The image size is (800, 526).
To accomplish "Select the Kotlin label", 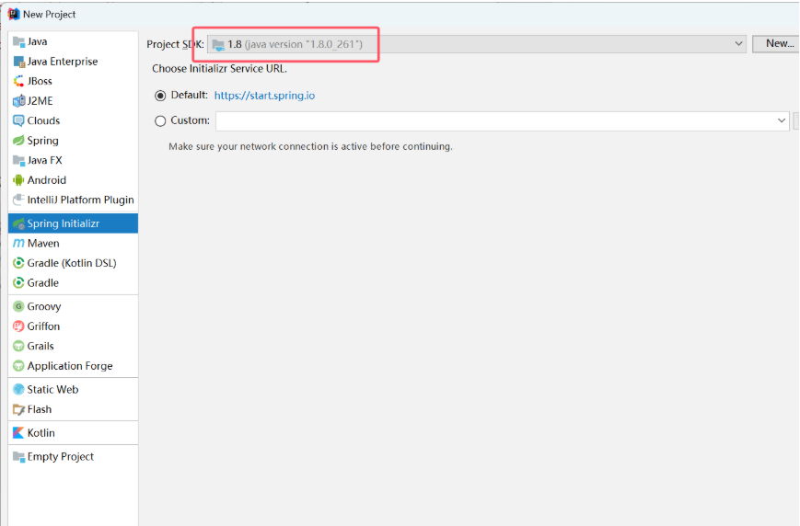I will coord(41,433).
